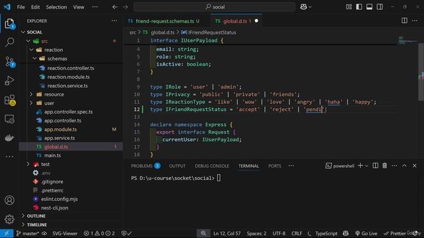424x238 pixels.
Task: Open the Source Control view
Action: point(9,61)
